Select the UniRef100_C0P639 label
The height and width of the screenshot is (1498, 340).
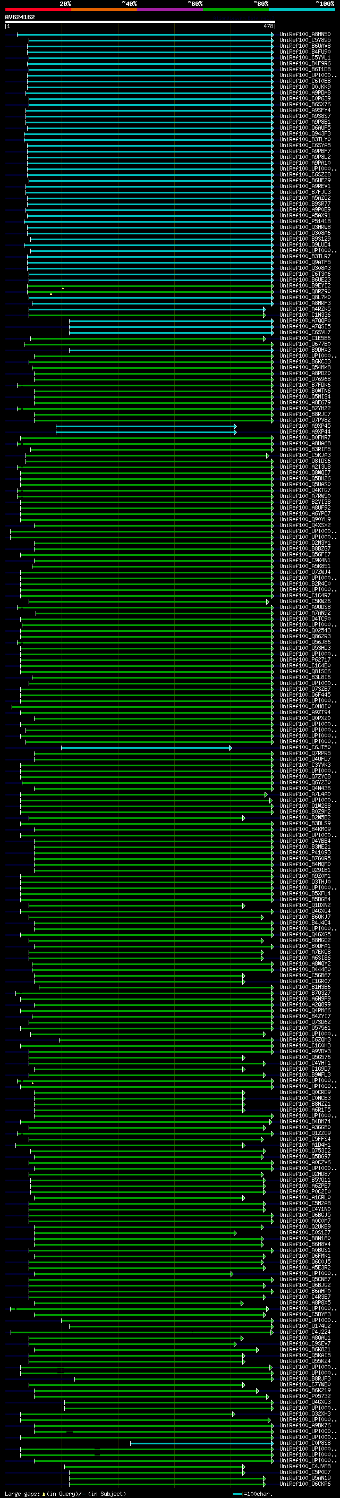[305, 99]
